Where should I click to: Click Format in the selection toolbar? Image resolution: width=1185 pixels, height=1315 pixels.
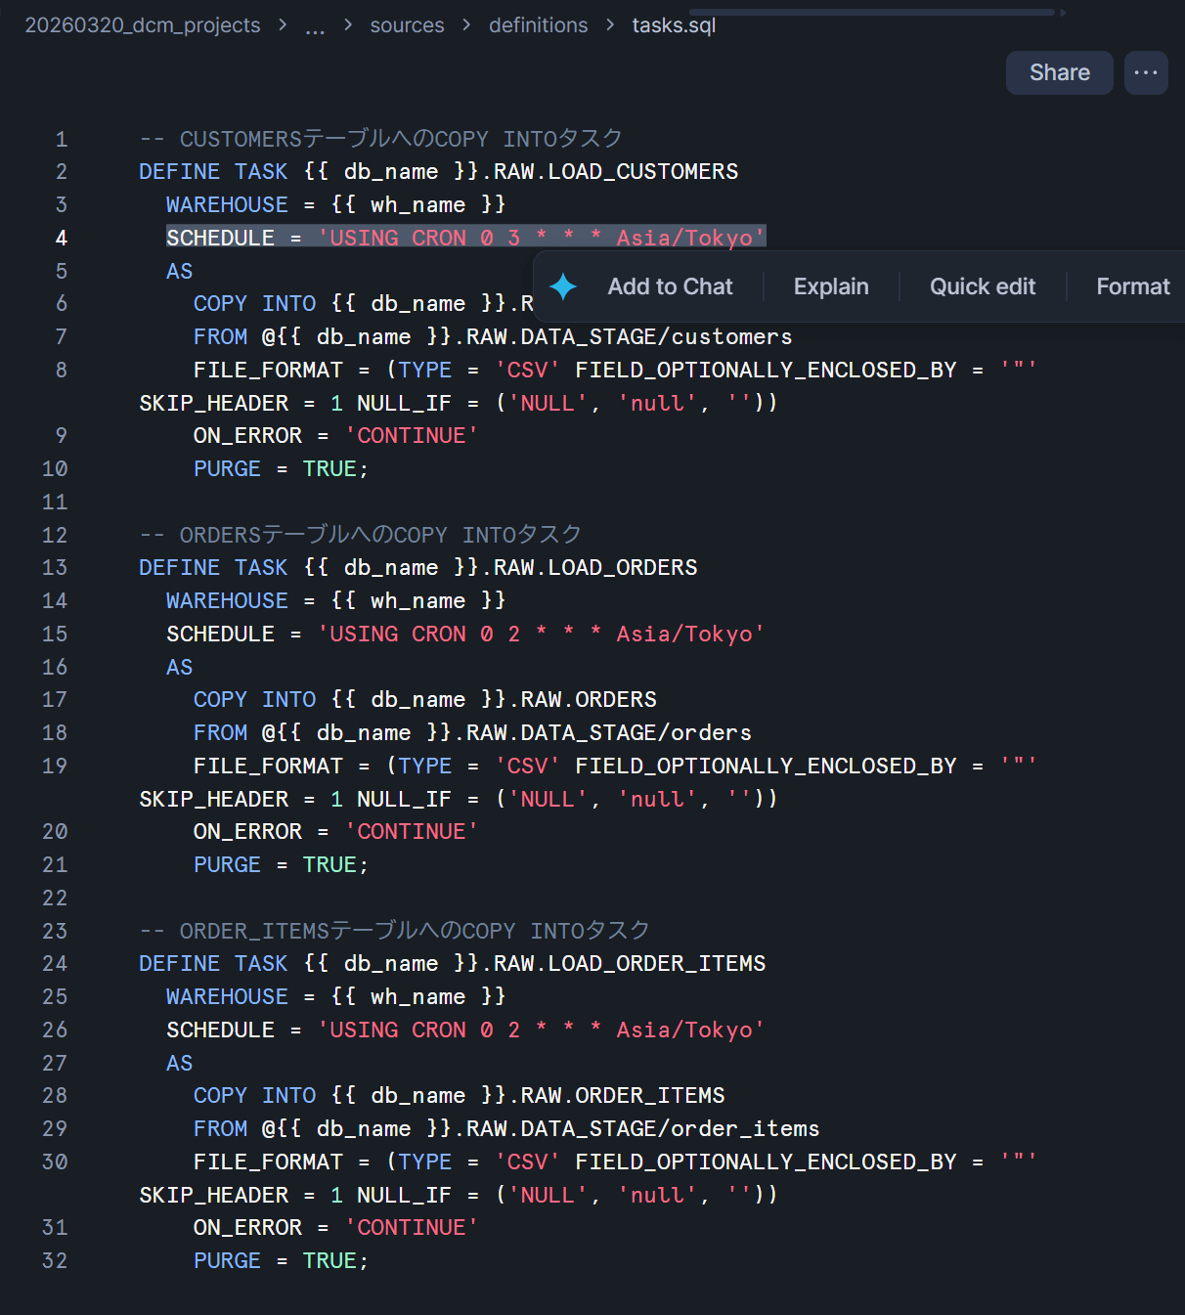[1132, 286]
